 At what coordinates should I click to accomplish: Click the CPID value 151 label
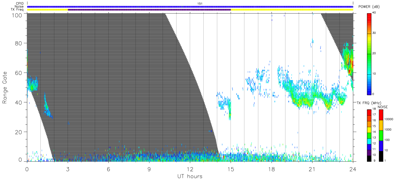pos(199,4)
